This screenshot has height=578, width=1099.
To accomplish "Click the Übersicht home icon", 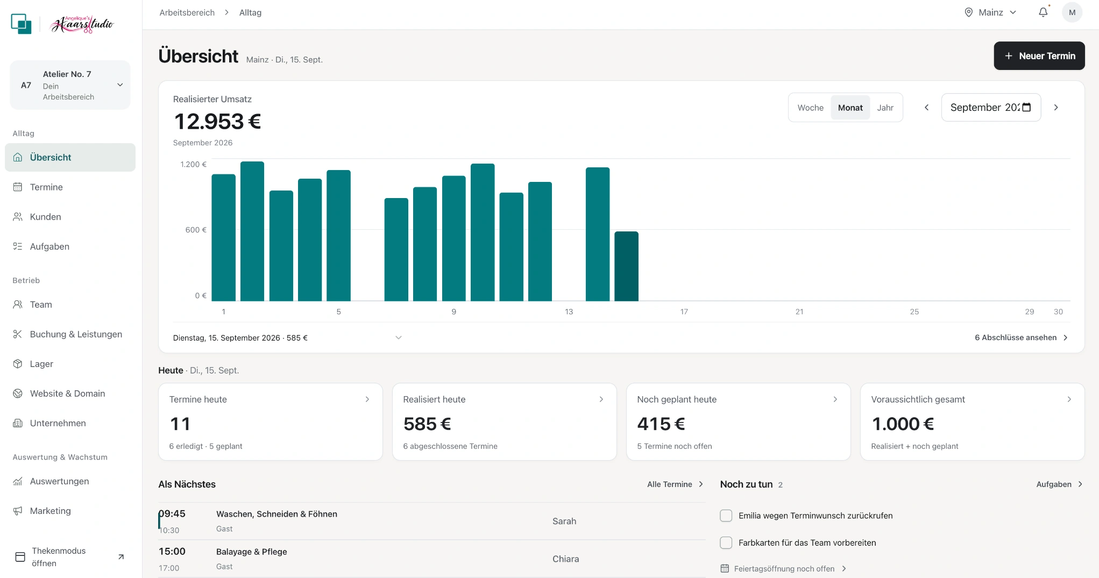I will (18, 157).
